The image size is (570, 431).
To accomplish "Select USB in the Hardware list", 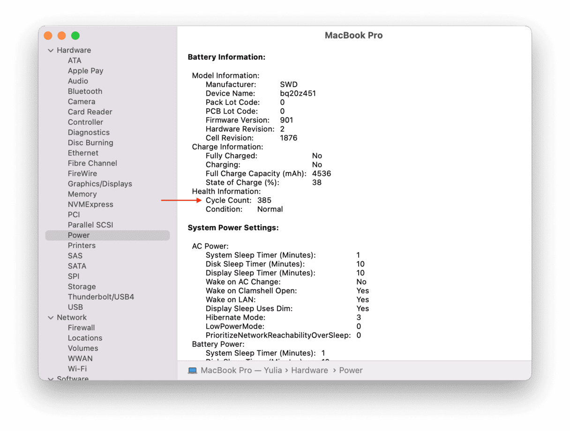I will tap(75, 308).
